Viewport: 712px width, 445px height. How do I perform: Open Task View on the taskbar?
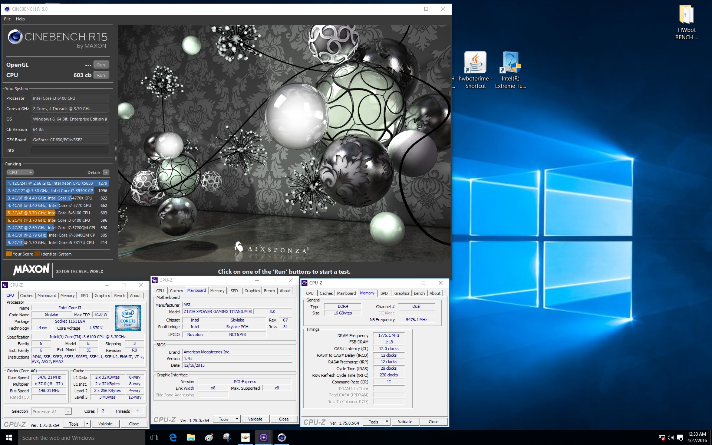(x=154, y=438)
